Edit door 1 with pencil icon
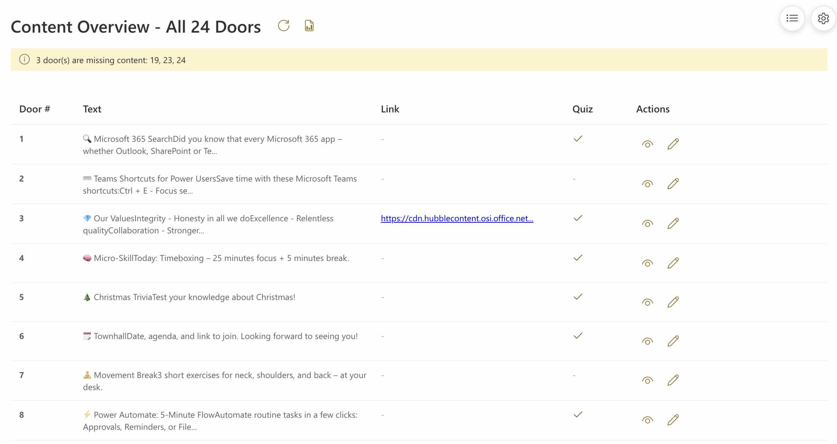The height and width of the screenshot is (444, 837). 673,144
